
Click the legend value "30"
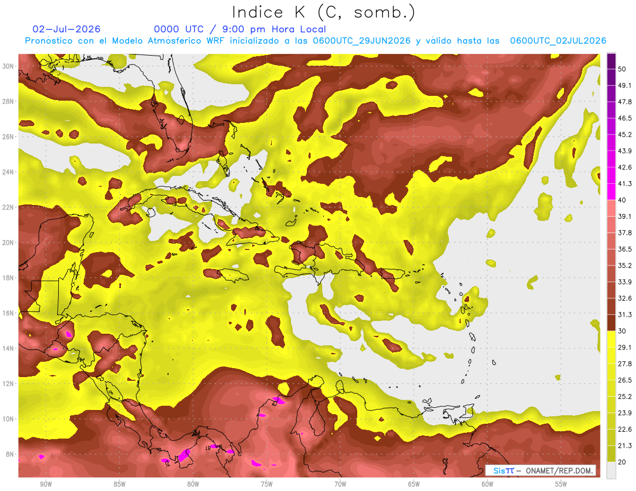[x=622, y=331]
